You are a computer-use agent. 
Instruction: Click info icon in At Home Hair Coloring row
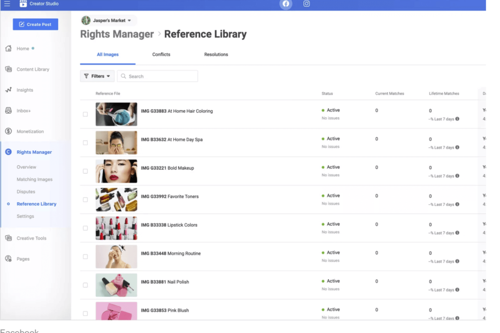point(457,119)
